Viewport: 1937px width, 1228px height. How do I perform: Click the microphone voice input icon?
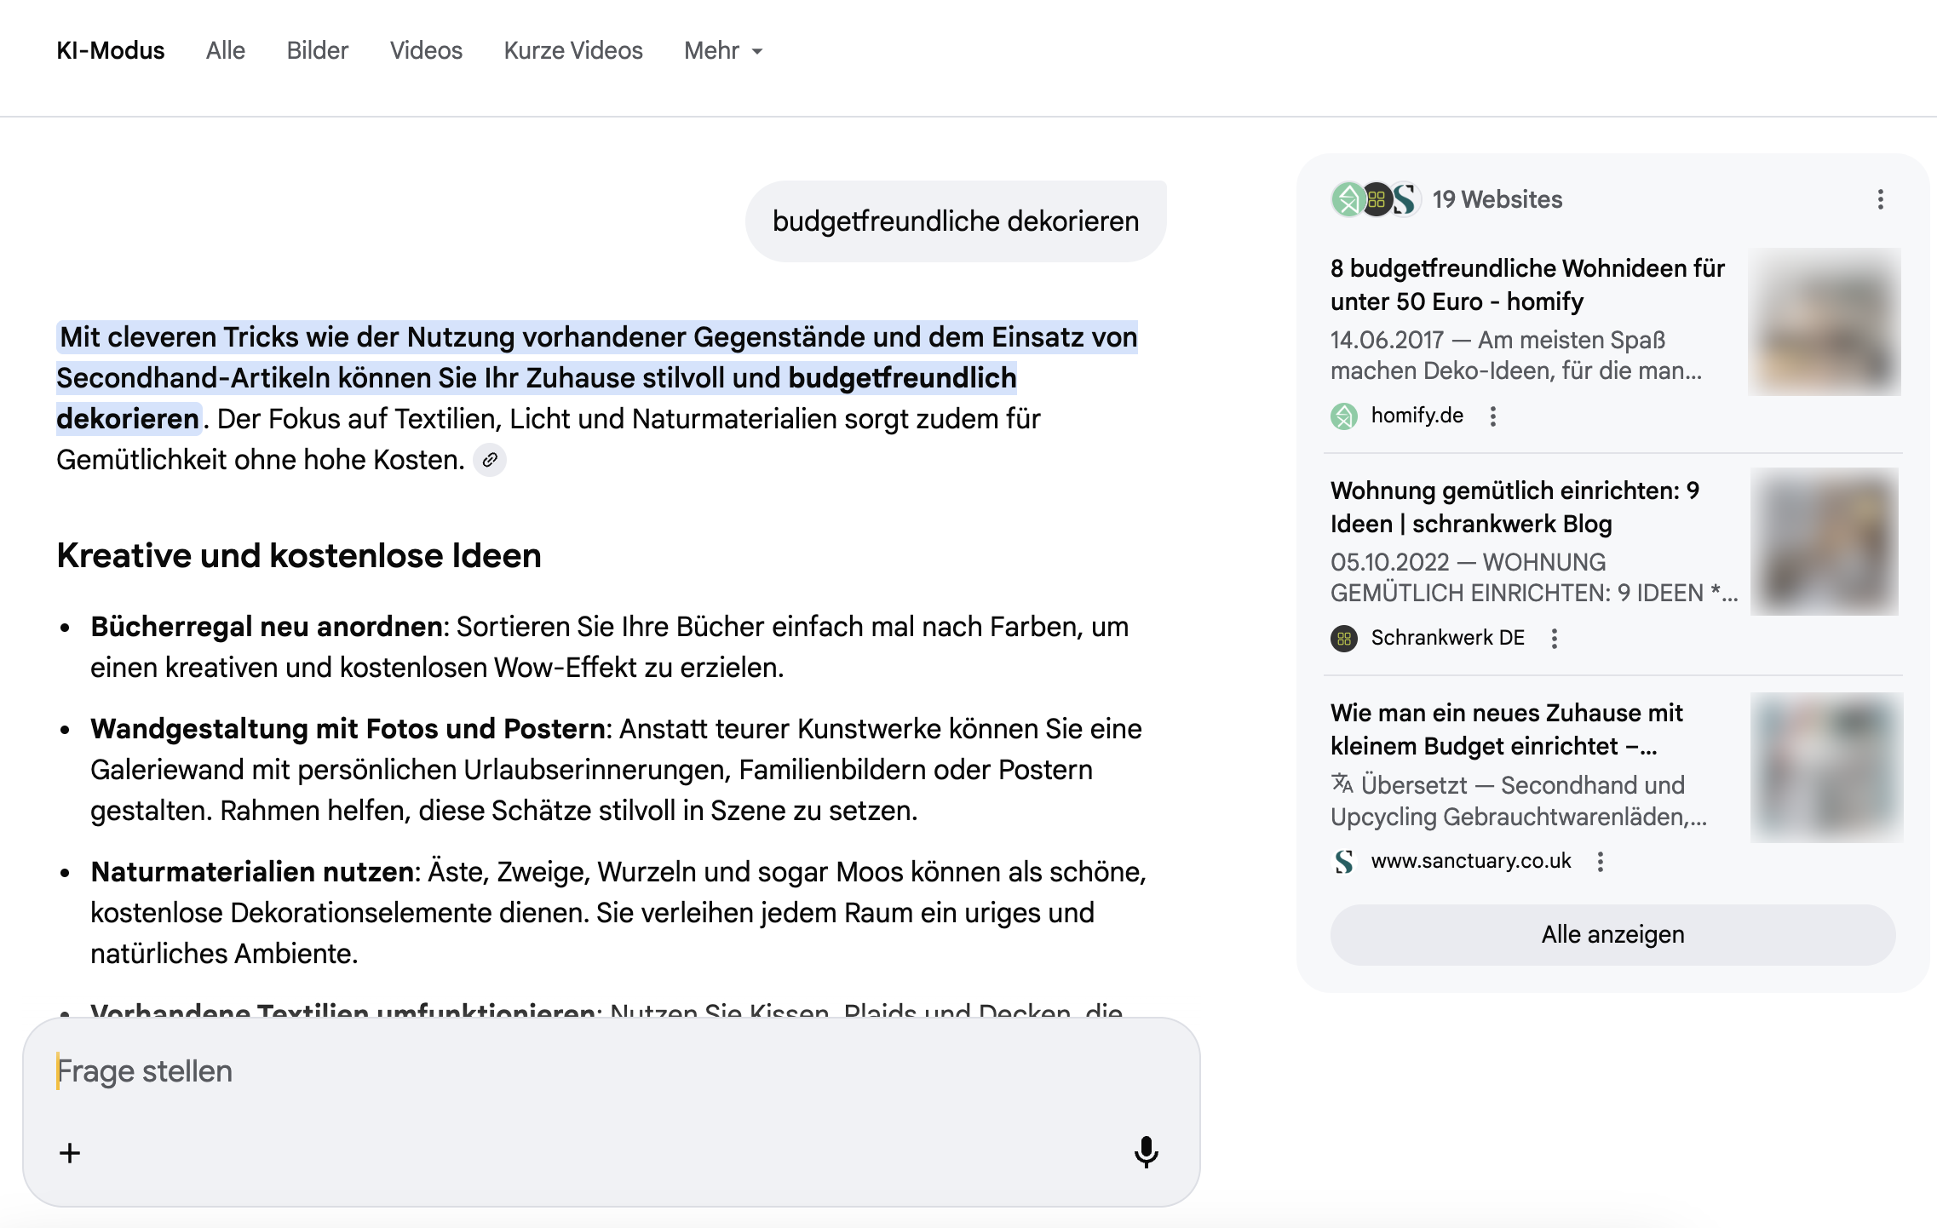click(1146, 1151)
